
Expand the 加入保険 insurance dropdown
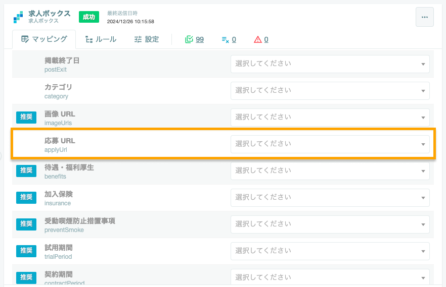(330, 198)
